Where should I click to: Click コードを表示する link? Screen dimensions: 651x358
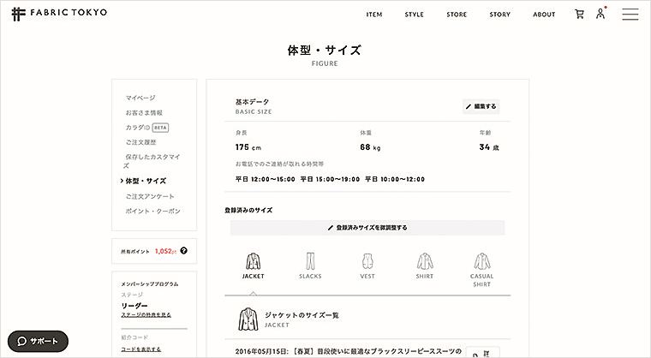(x=140, y=349)
